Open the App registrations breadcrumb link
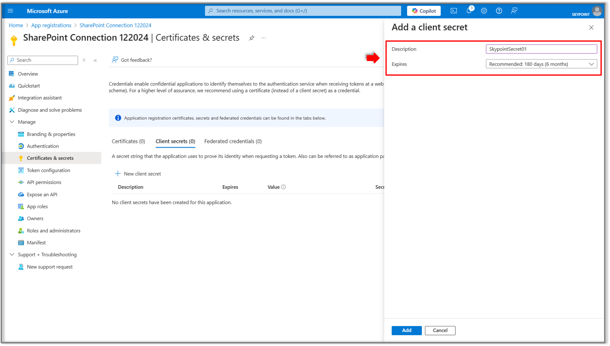Image resolution: width=610 pixels, height=346 pixels. (x=51, y=25)
